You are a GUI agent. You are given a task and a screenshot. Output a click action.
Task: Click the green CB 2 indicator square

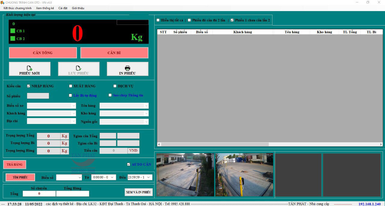(x=13, y=38)
